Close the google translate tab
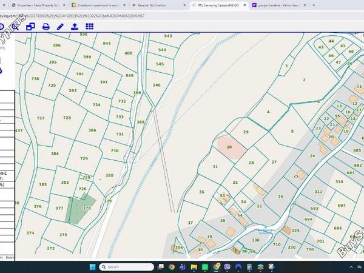The height and width of the screenshot is (273, 364). pos(305,5)
